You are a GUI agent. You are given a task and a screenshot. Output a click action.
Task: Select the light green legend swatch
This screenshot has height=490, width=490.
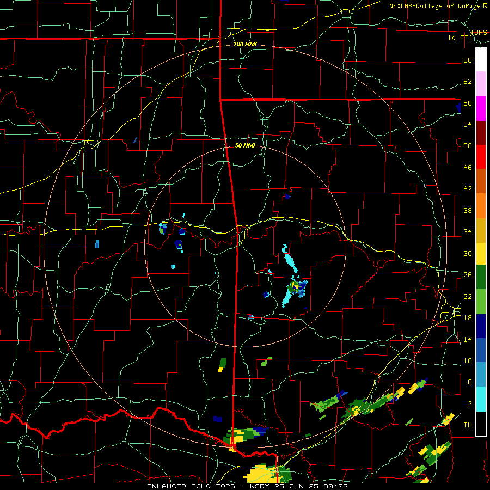pyautogui.click(x=481, y=302)
